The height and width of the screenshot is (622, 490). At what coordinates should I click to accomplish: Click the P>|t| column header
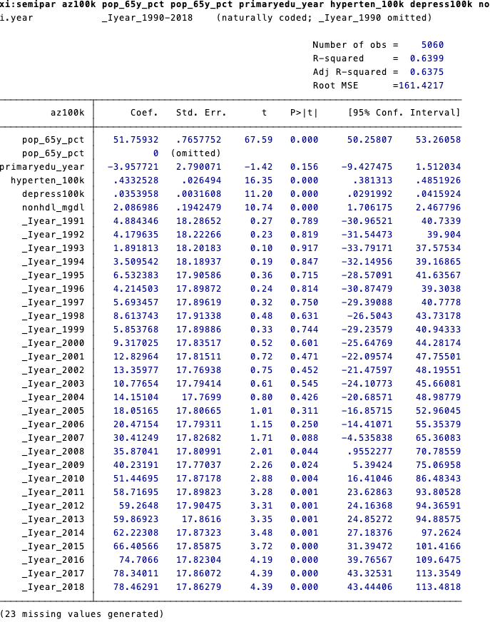point(305,113)
